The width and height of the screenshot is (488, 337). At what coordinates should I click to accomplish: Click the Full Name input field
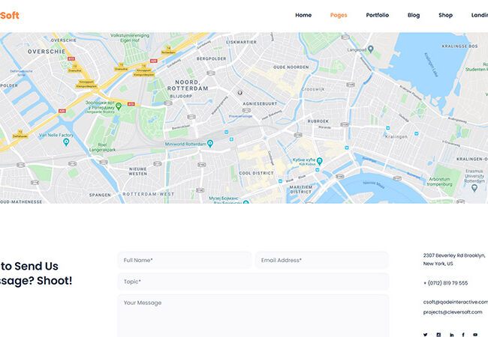(184, 260)
